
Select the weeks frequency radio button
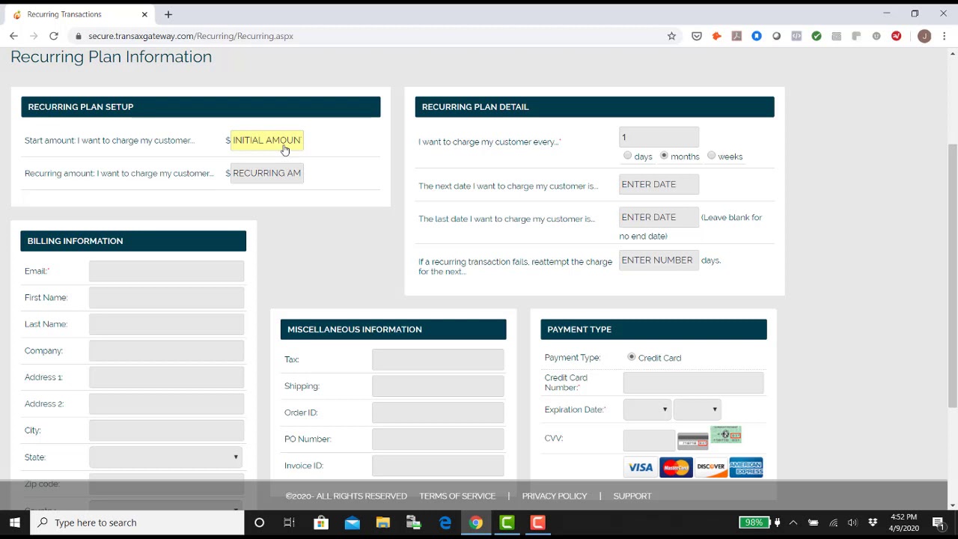(x=711, y=156)
